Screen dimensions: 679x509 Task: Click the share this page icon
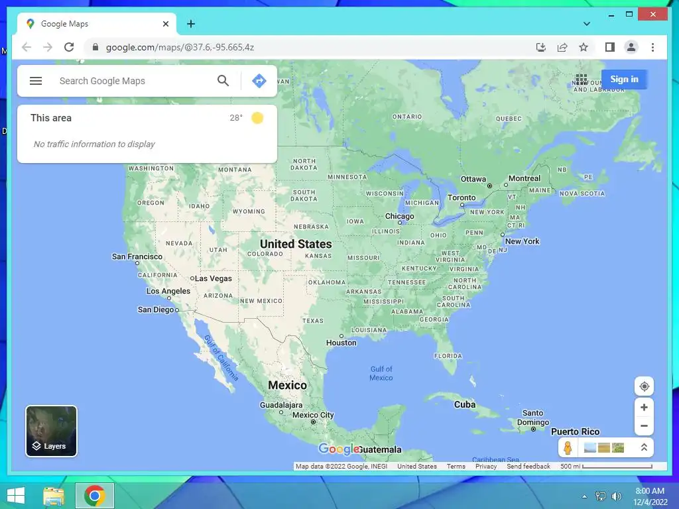point(562,47)
